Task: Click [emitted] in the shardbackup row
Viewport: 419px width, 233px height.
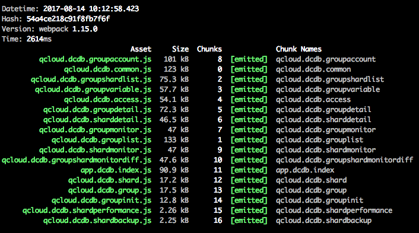Action: [x=249, y=221]
